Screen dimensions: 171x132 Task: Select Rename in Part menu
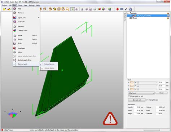[26, 26]
